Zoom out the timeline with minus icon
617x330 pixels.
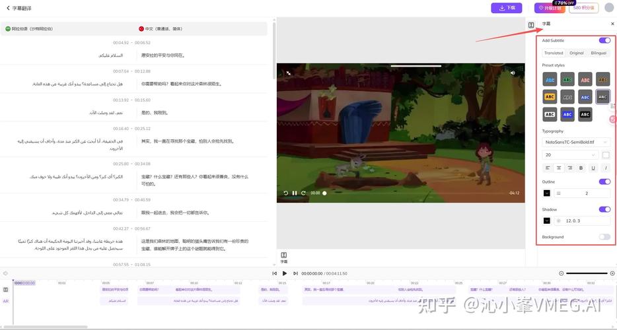(x=561, y=273)
